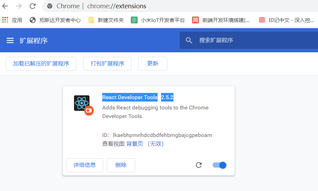Open the 小米IoT开发者平台 bookmark
The width and height of the screenshot is (318, 191).
pyautogui.click(x=158, y=20)
